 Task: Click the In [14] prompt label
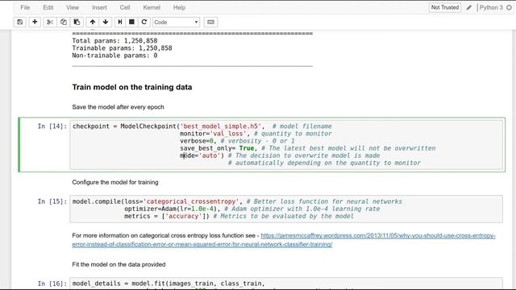coord(52,126)
